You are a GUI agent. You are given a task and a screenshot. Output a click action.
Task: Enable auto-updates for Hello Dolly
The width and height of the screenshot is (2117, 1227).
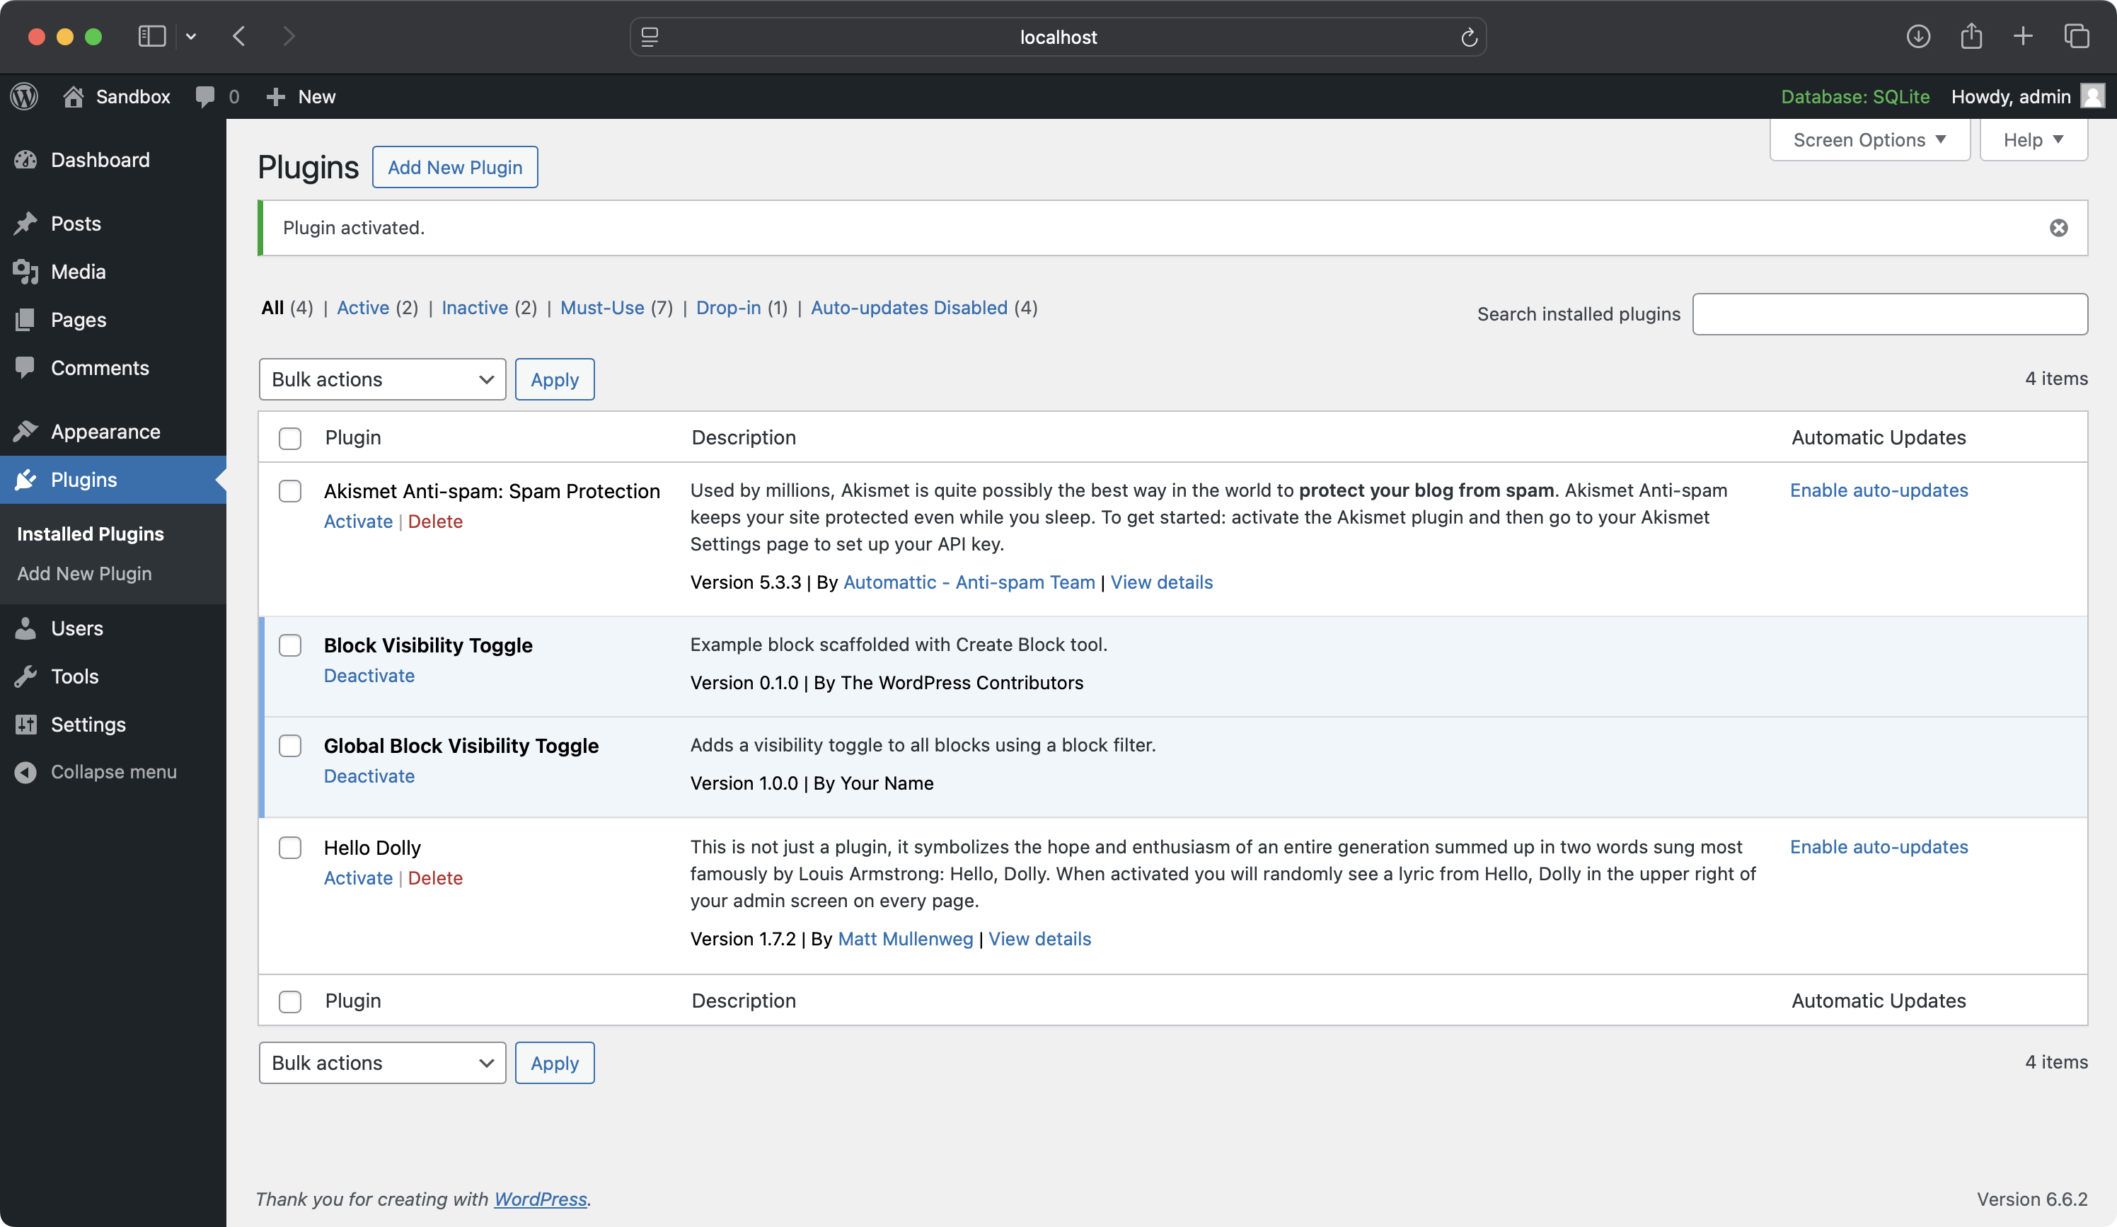click(x=1879, y=846)
